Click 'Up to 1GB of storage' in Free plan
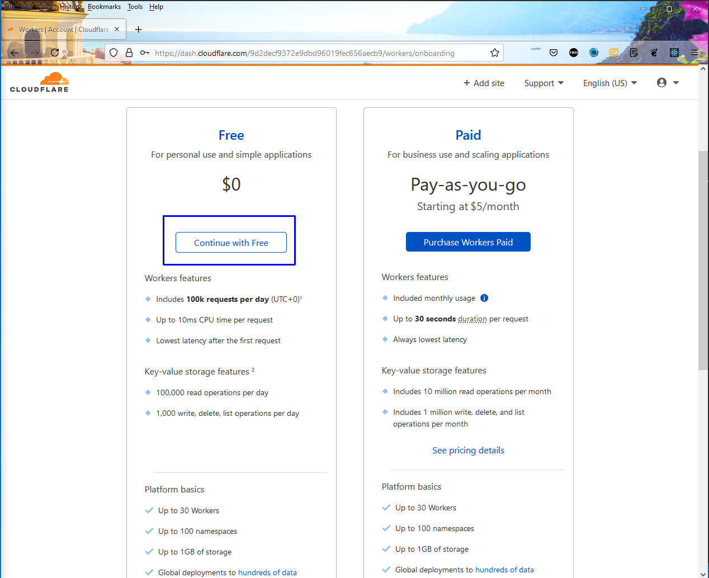The height and width of the screenshot is (578, 709). (x=195, y=552)
